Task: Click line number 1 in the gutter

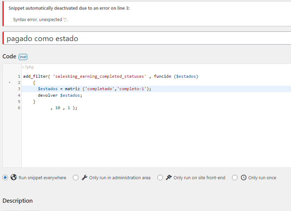Action: pyautogui.click(x=19, y=76)
